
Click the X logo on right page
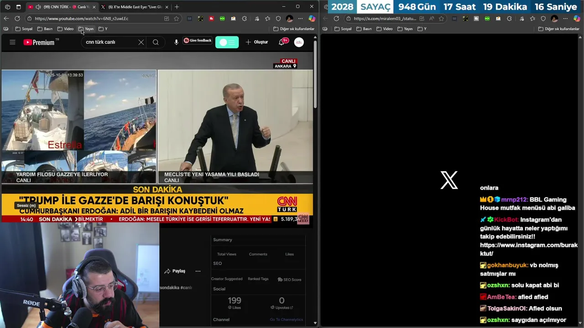pos(449,180)
